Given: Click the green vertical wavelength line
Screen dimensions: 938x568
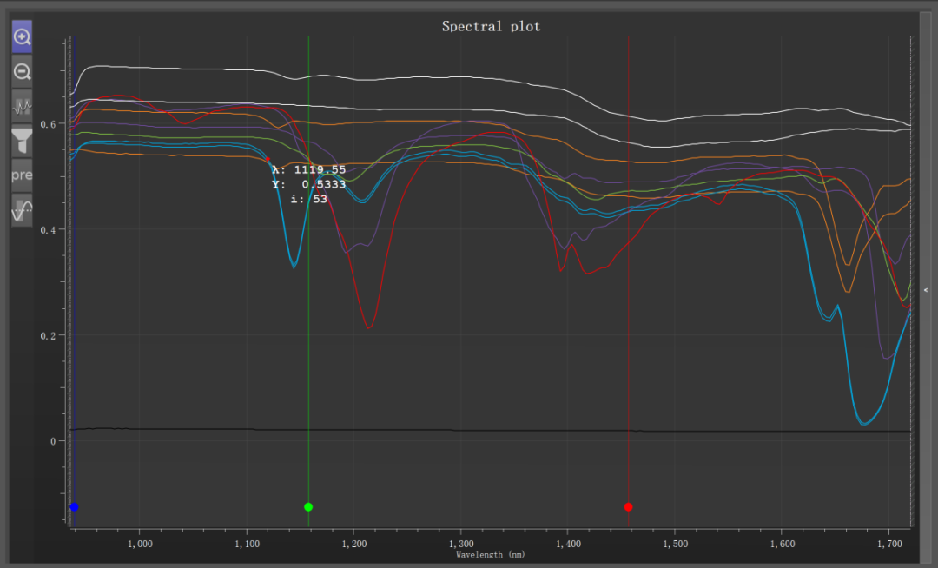Looking at the screenshot, I should (x=308, y=359).
